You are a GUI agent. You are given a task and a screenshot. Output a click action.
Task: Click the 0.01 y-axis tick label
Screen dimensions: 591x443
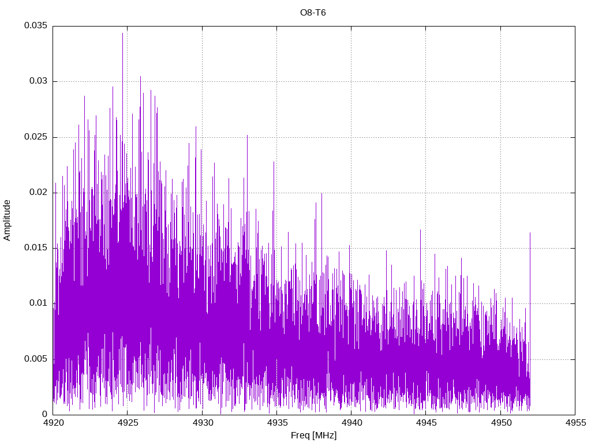tap(38, 303)
